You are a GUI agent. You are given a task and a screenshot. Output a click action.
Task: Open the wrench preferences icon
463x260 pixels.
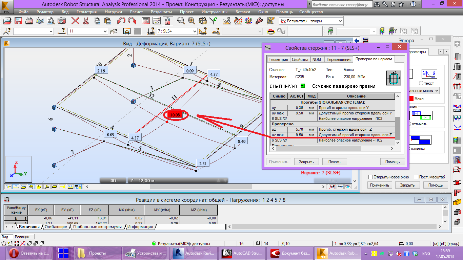tap(259, 21)
